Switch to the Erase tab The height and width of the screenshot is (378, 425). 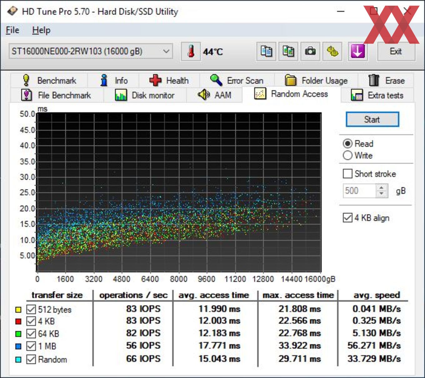386,80
